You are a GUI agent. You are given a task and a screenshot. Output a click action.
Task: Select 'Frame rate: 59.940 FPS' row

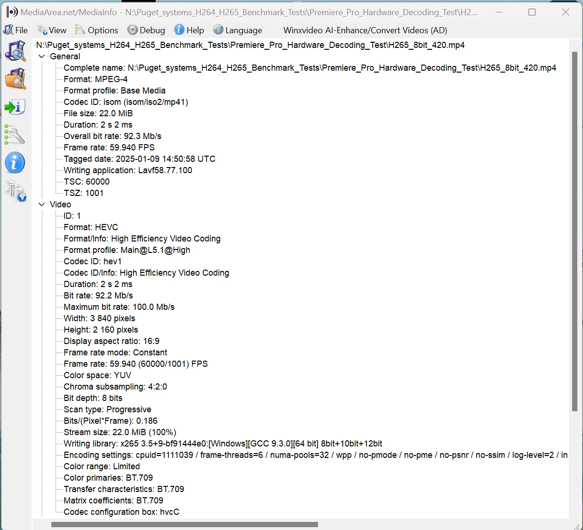(109, 148)
